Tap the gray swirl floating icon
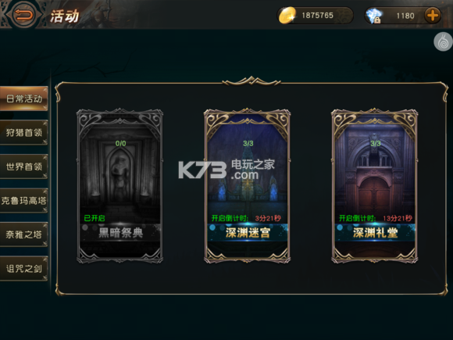Image resolution: width=453 pixels, height=340 pixels. [443, 41]
